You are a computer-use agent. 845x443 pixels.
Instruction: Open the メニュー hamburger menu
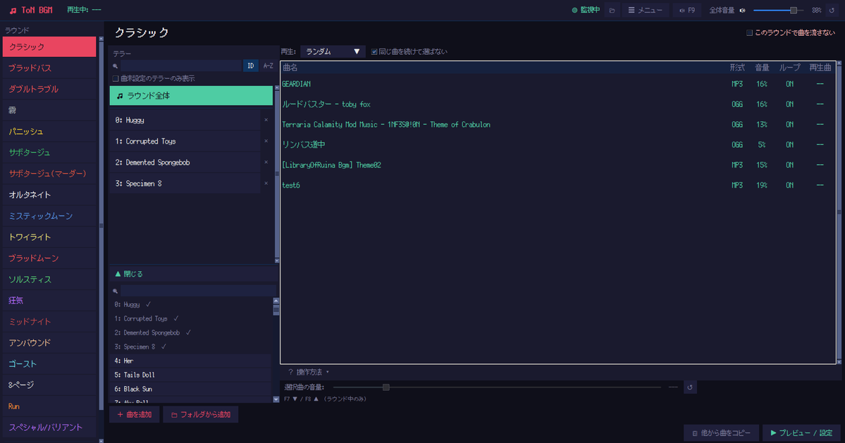pyautogui.click(x=645, y=11)
